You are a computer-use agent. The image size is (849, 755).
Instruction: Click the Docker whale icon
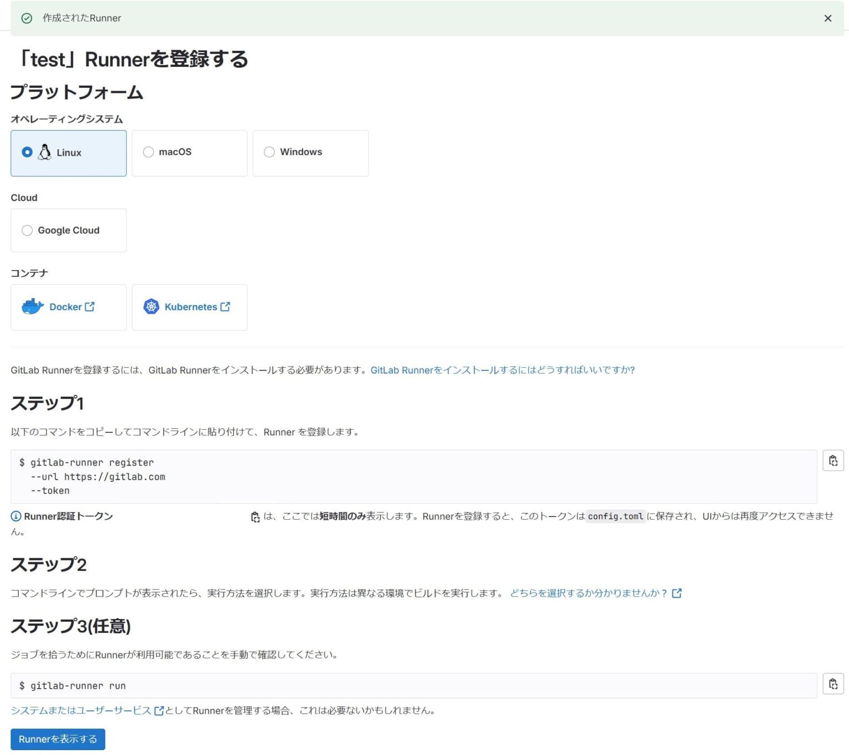pyautogui.click(x=32, y=307)
